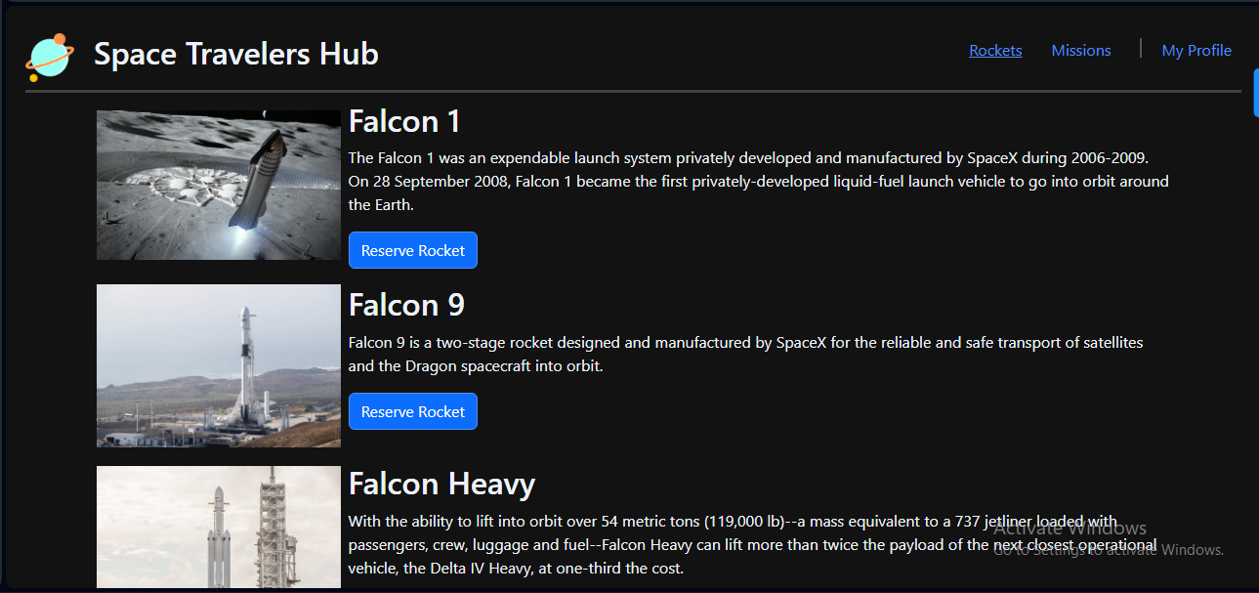Click the Falcon 1 rocket image
The height and width of the screenshot is (593, 1259).
pyautogui.click(x=218, y=185)
